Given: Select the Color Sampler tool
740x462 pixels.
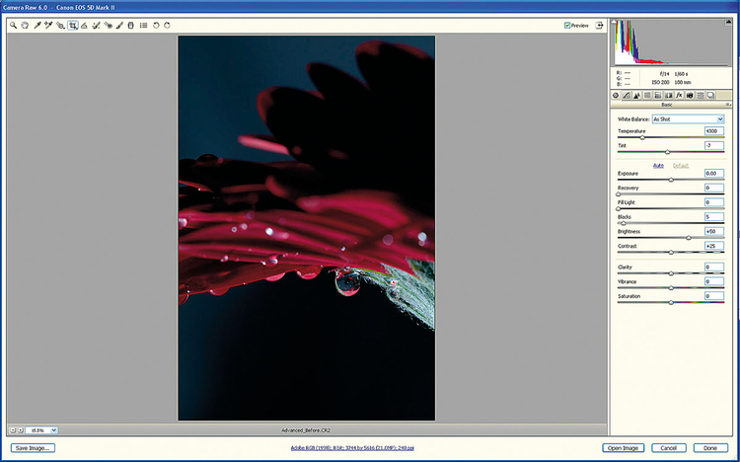Looking at the screenshot, I should (x=48, y=26).
